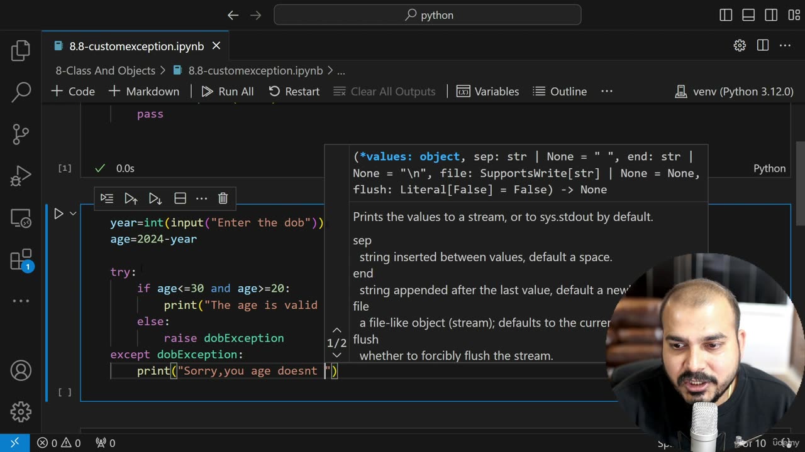This screenshot has width=805, height=452.
Task: Execute above cells in cell toolbar
Action: point(131,198)
